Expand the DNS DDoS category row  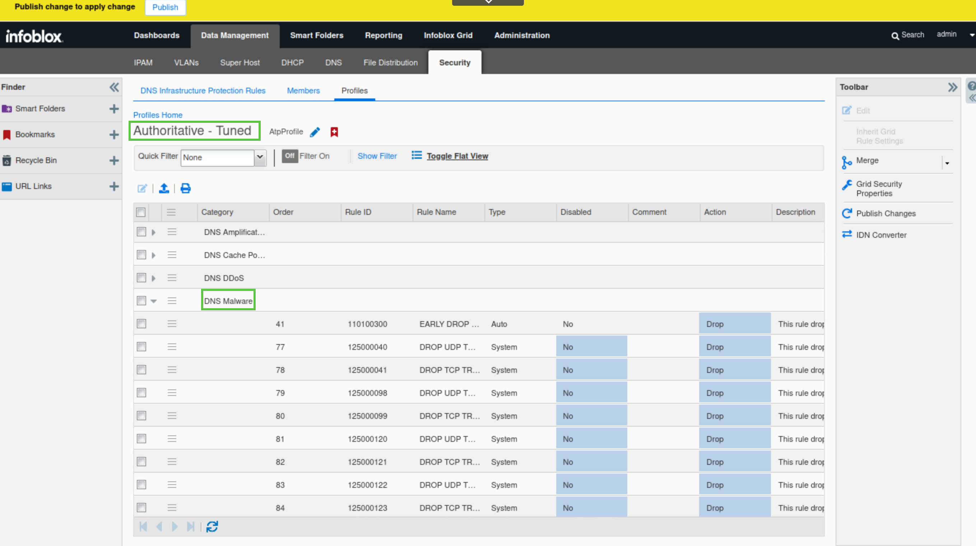[x=153, y=278]
